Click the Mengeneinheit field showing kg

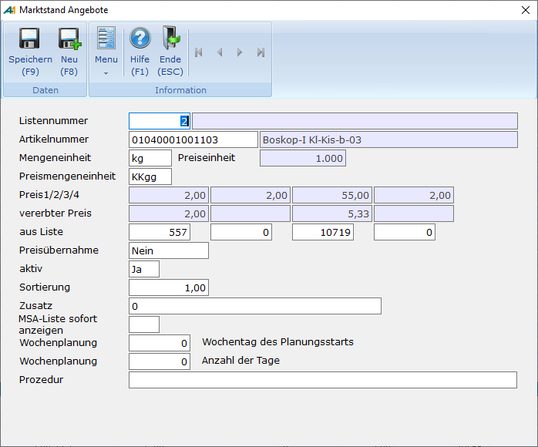tap(150, 158)
